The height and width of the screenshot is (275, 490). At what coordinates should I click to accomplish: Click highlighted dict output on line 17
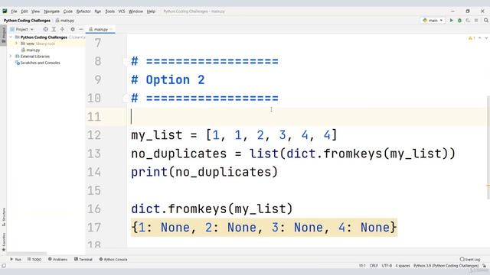coord(264,228)
